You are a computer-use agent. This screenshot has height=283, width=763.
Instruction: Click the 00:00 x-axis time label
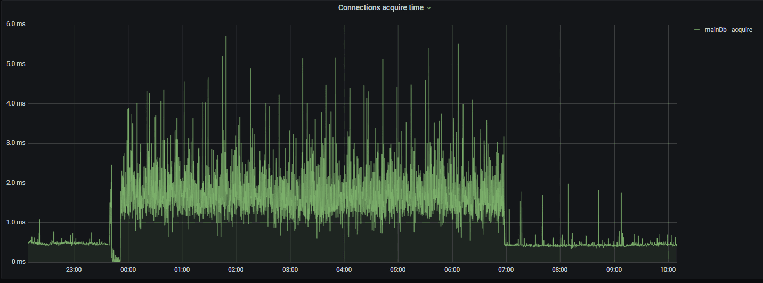click(x=128, y=270)
